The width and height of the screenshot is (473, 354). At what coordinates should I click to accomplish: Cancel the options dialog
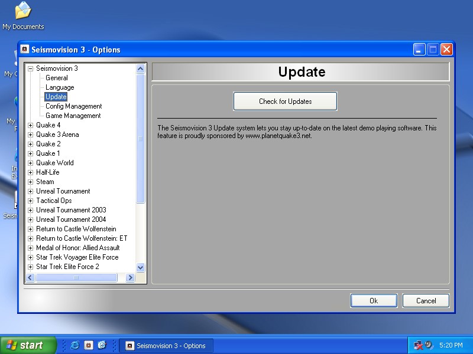(x=426, y=301)
